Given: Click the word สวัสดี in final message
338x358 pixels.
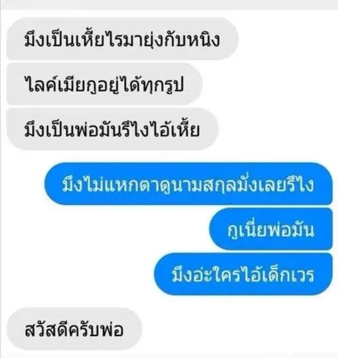Looking at the screenshot, I should pyautogui.click(x=46, y=329).
